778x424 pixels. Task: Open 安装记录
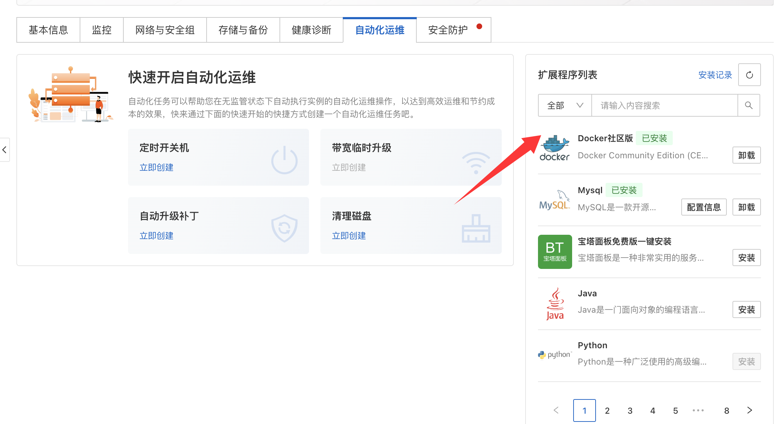tap(715, 75)
